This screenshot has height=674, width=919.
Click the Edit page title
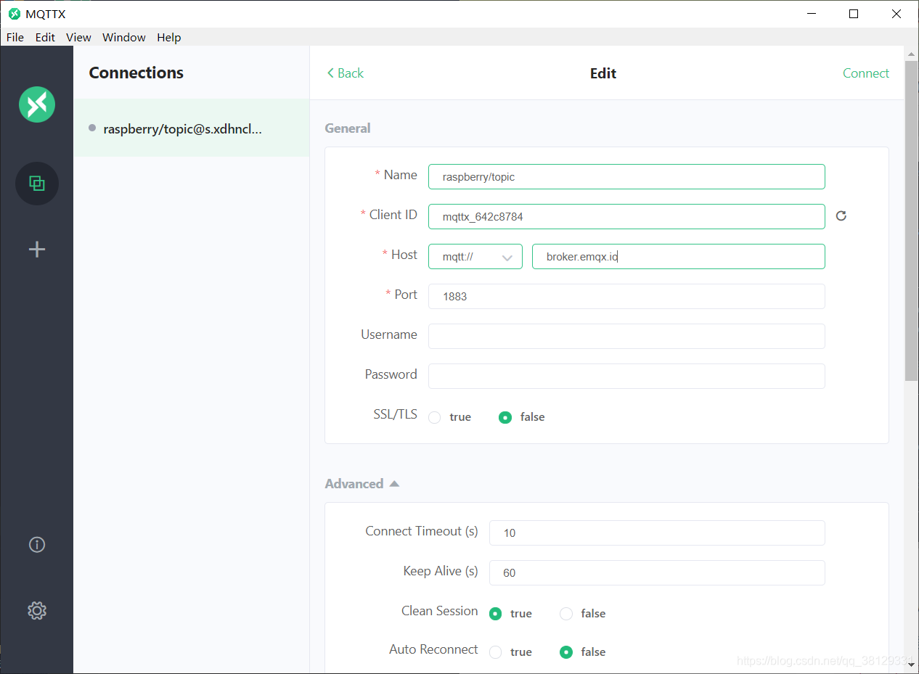[603, 73]
